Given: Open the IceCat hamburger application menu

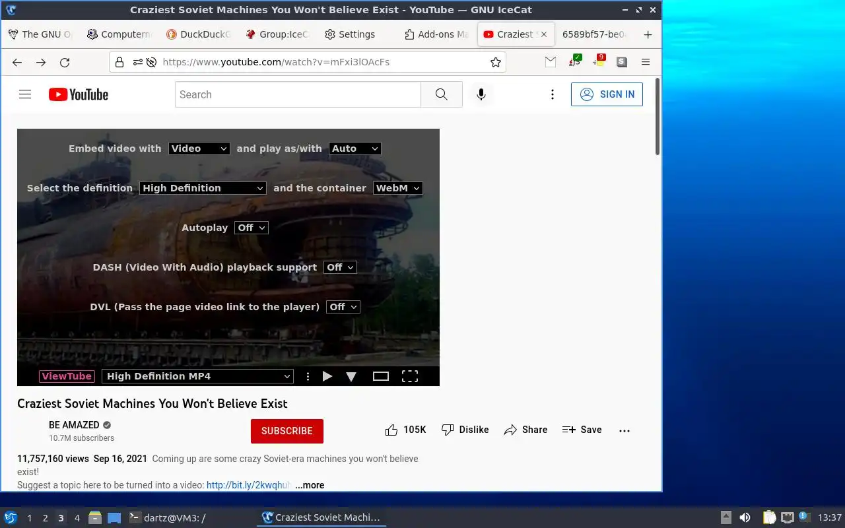Looking at the screenshot, I should coord(646,62).
